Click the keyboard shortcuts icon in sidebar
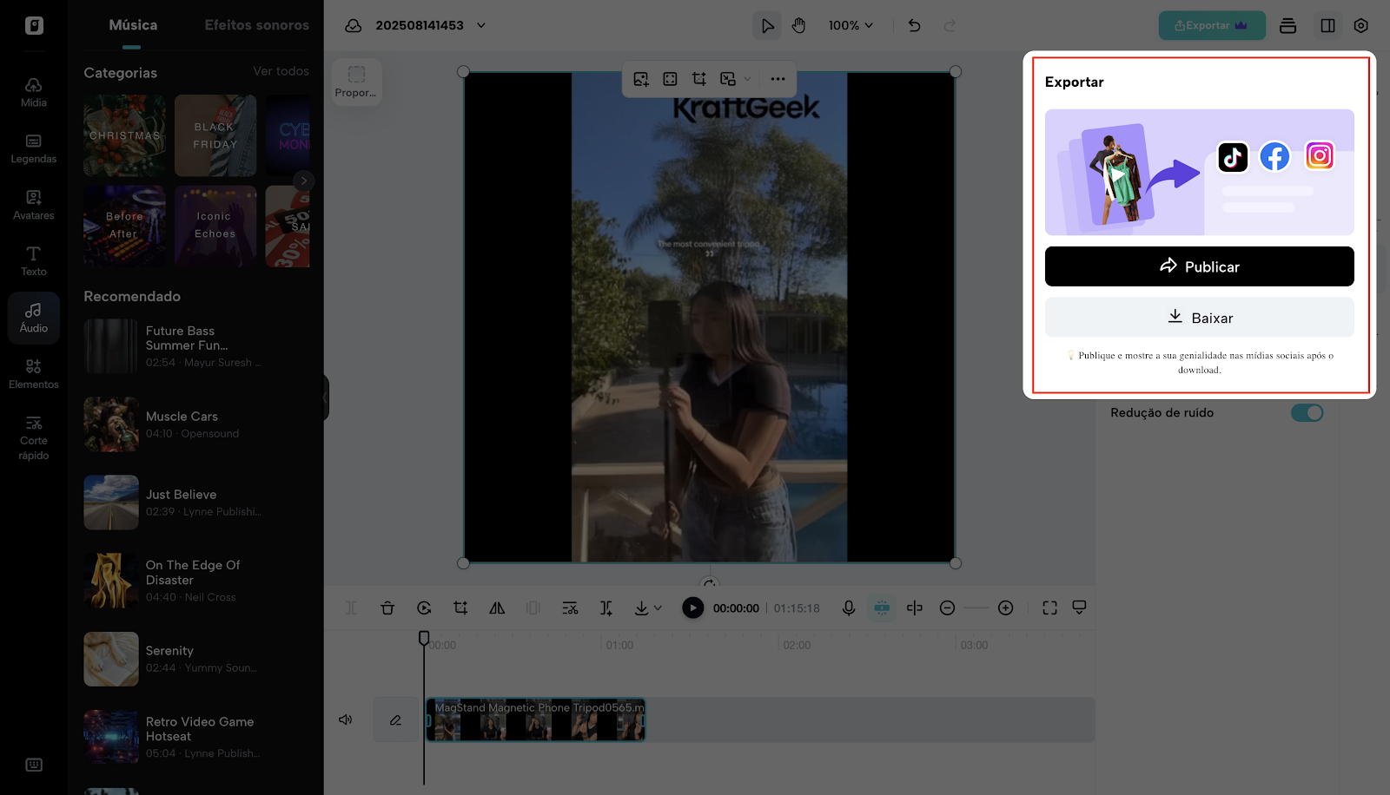The width and height of the screenshot is (1390, 795). pos(34,765)
